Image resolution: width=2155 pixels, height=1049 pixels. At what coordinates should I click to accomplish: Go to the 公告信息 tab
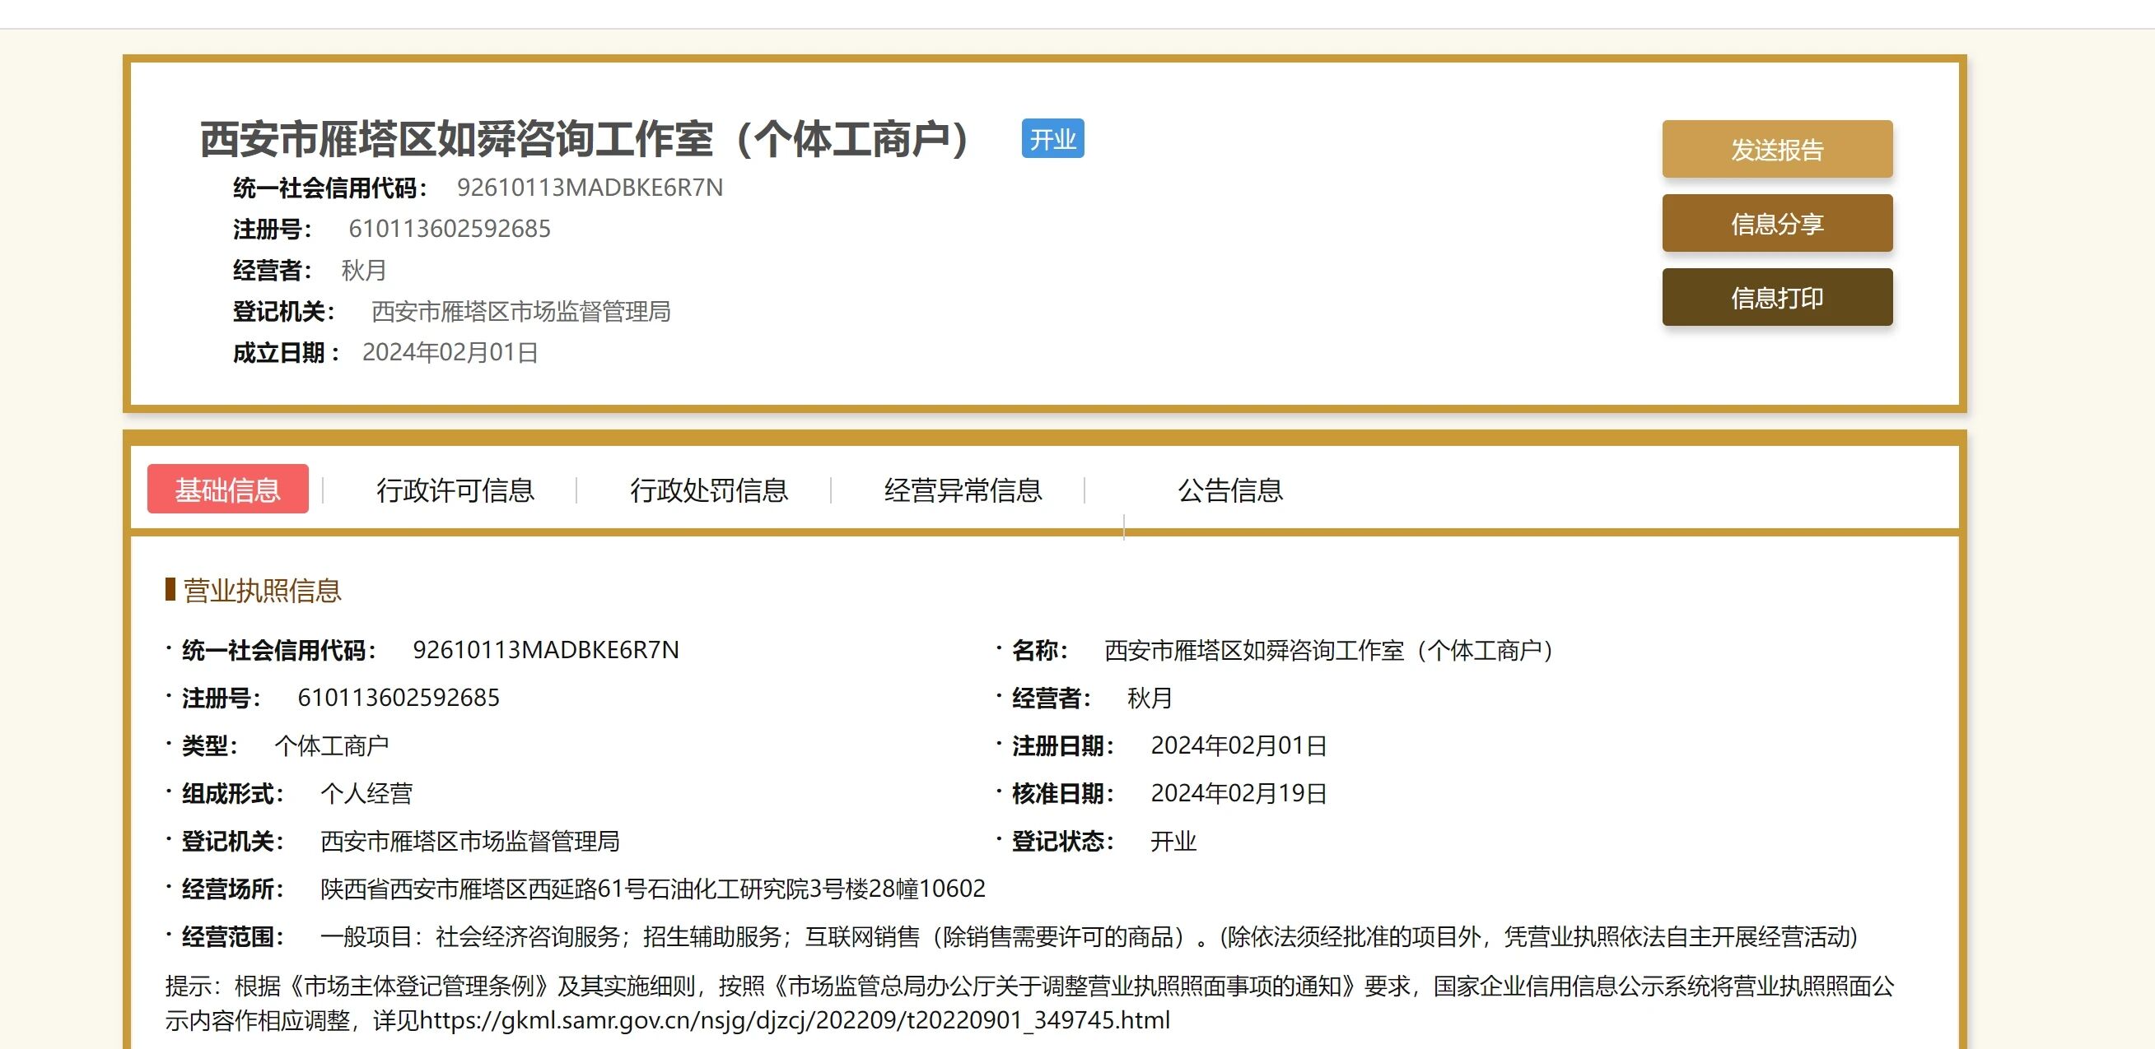[1229, 490]
